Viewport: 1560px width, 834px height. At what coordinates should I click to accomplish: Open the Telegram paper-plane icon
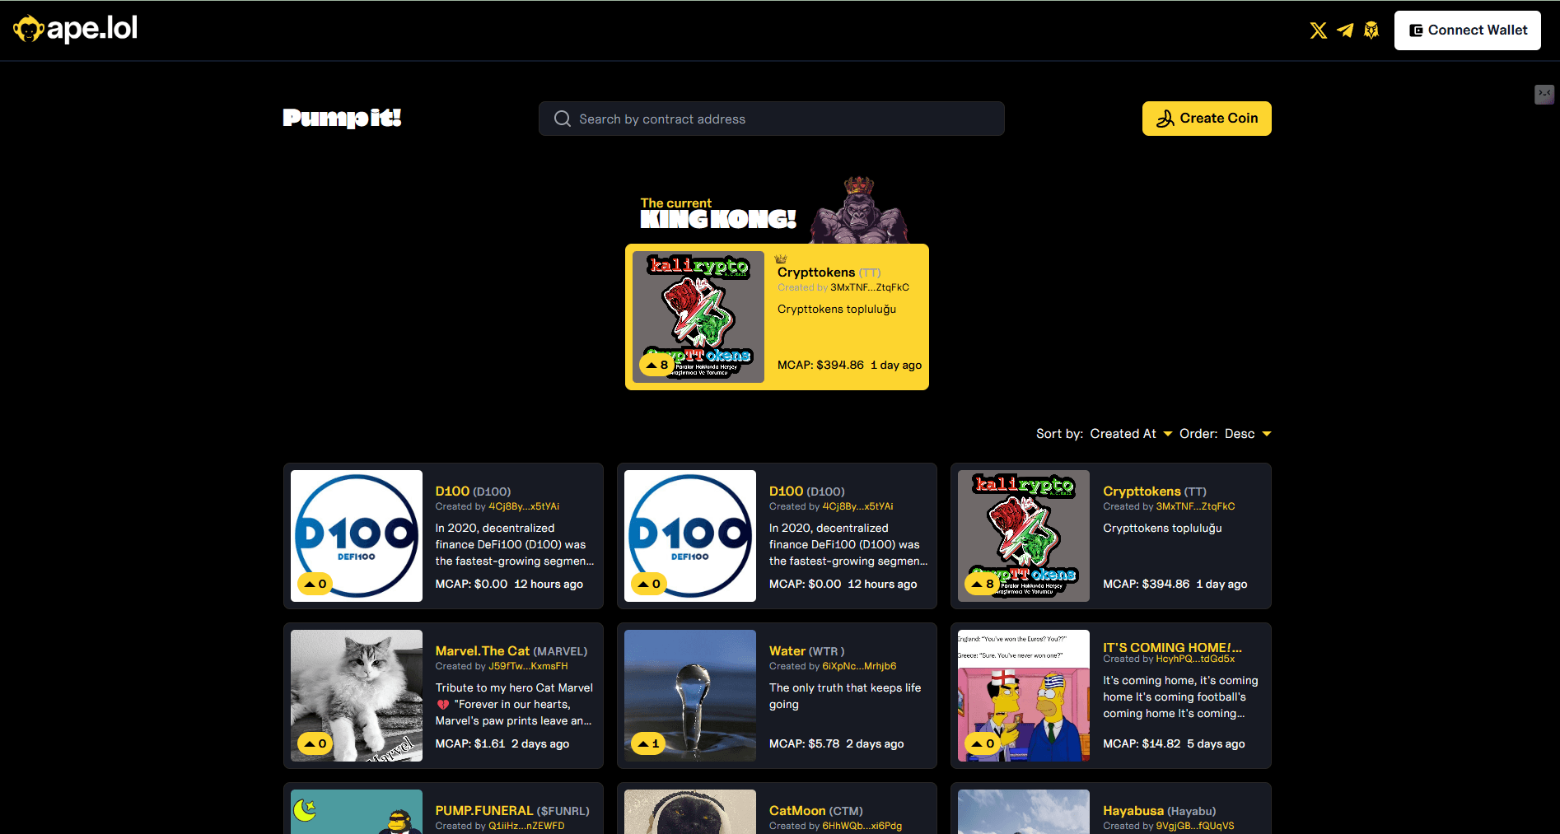pyautogui.click(x=1345, y=30)
